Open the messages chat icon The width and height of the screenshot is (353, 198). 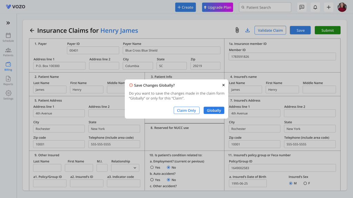tap(302, 7)
